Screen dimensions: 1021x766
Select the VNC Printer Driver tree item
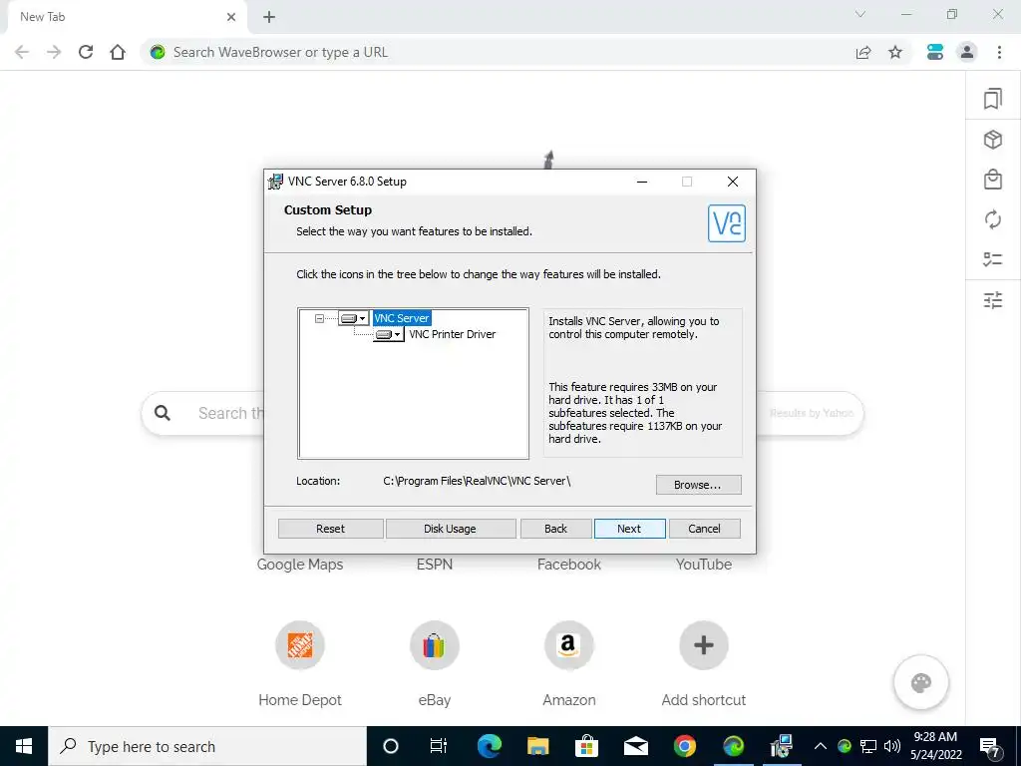(x=452, y=334)
